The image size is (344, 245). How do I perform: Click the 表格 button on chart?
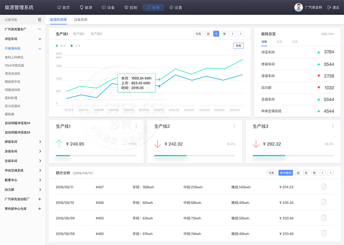tap(238, 46)
